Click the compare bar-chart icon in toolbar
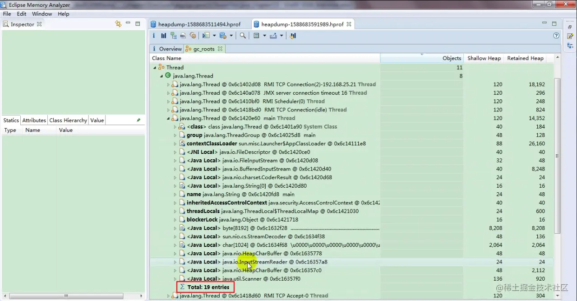The height and width of the screenshot is (301, 577). tap(293, 36)
